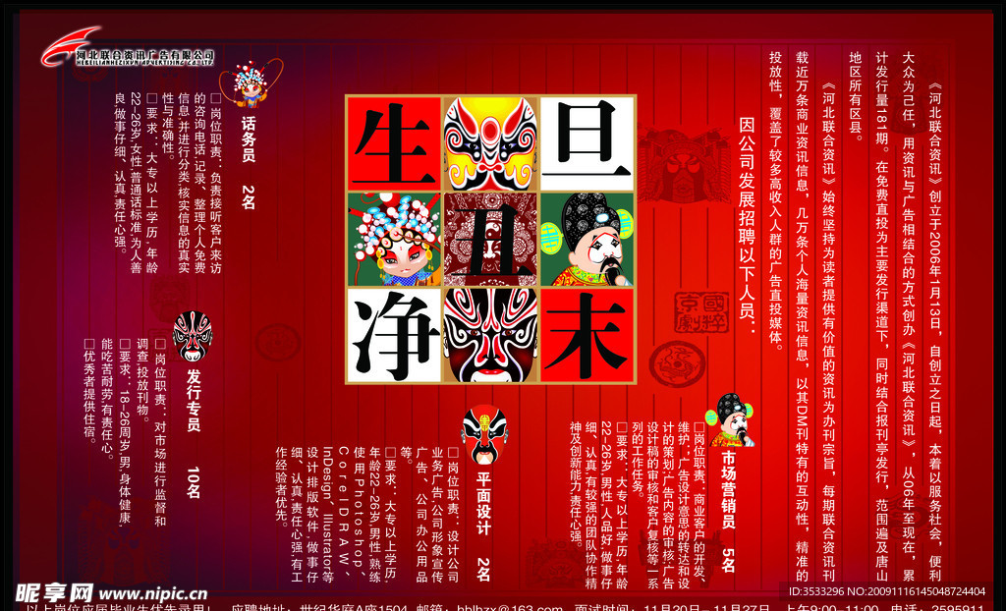Click the round dragon seal below the square stamp
Viewport: 1006px width, 611px height.
tap(677, 364)
